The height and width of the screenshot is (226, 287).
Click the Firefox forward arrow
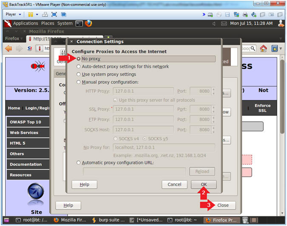[19, 49]
